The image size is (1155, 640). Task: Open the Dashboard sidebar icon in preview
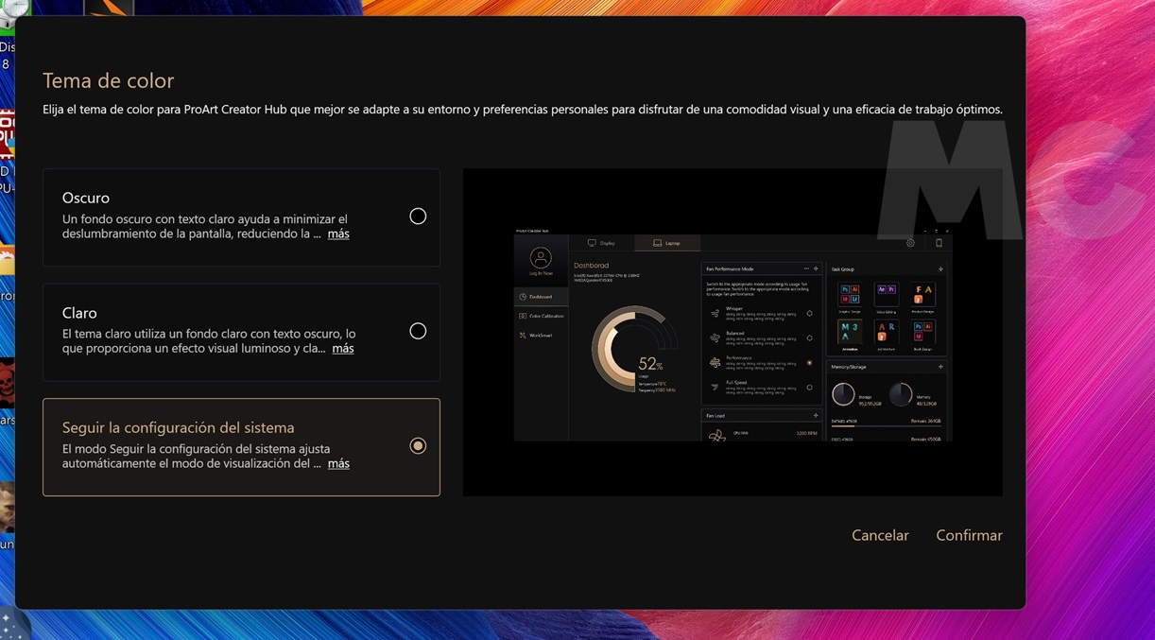(x=522, y=297)
